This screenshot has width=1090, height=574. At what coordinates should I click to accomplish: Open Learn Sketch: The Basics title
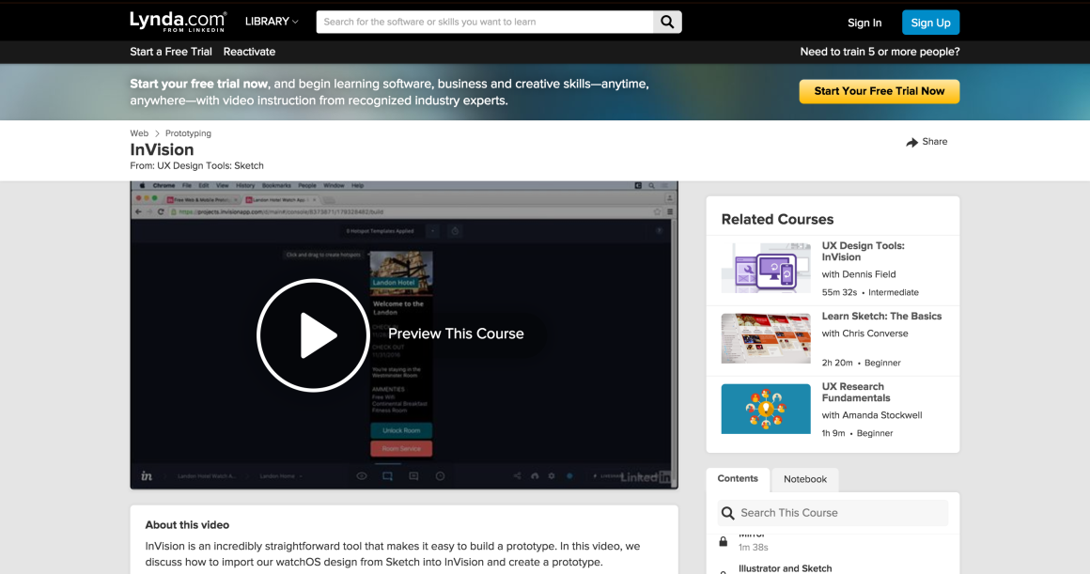click(x=881, y=317)
